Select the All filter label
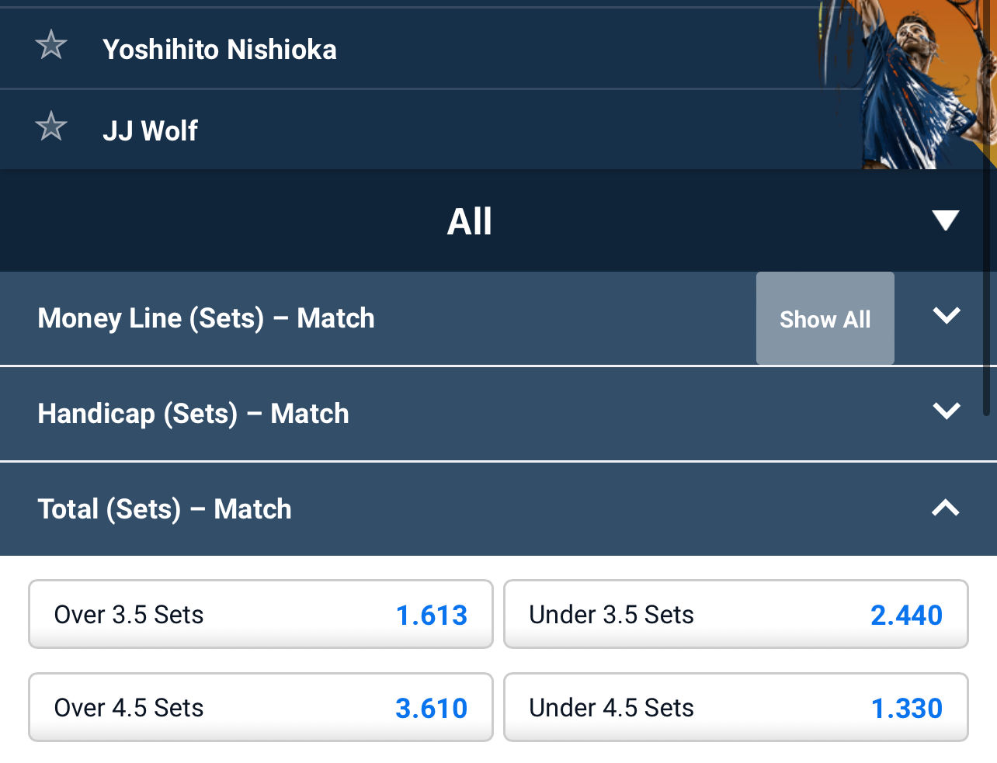Viewport: 997px width, 763px height. tap(469, 221)
